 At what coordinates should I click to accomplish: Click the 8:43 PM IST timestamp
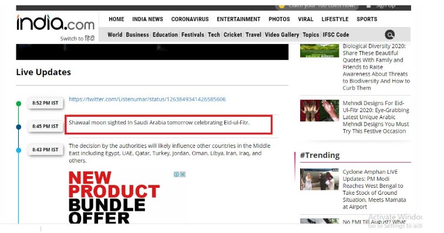coord(45,150)
